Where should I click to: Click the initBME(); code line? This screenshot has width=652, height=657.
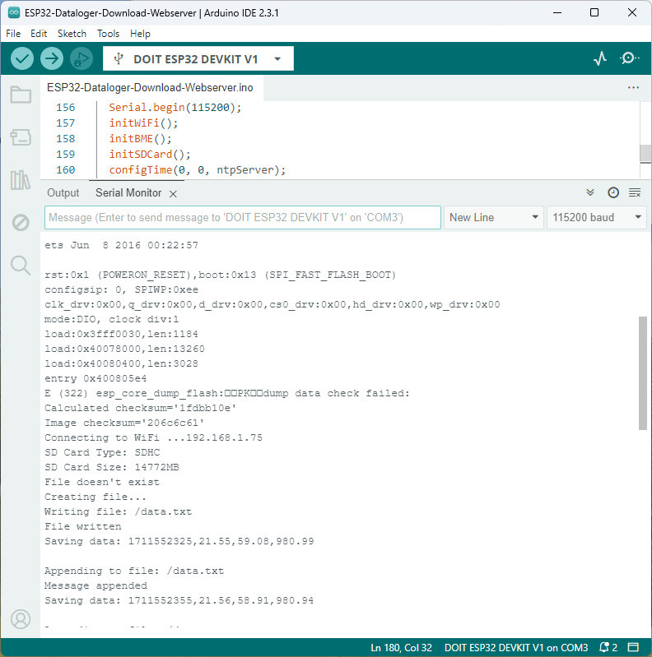tap(140, 139)
